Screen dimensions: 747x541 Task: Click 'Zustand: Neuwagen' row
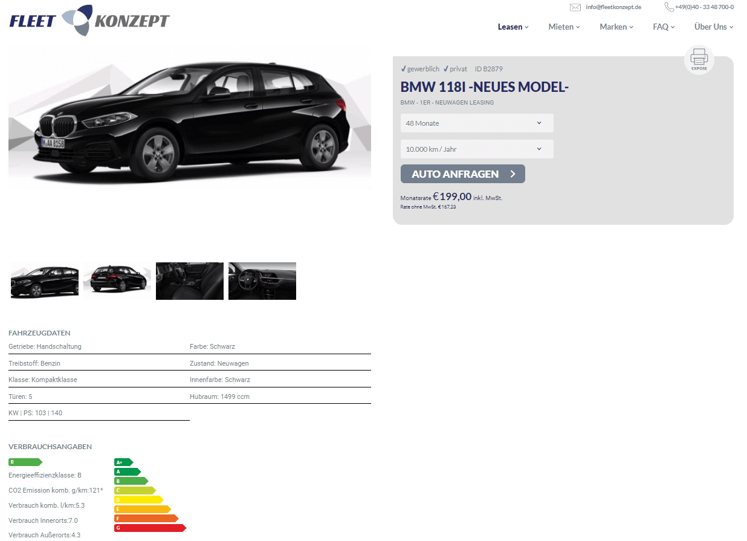click(x=280, y=363)
